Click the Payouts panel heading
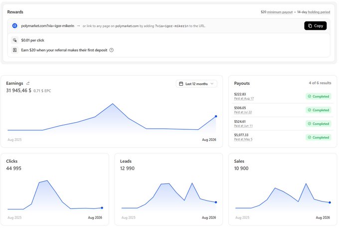 point(242,83)
